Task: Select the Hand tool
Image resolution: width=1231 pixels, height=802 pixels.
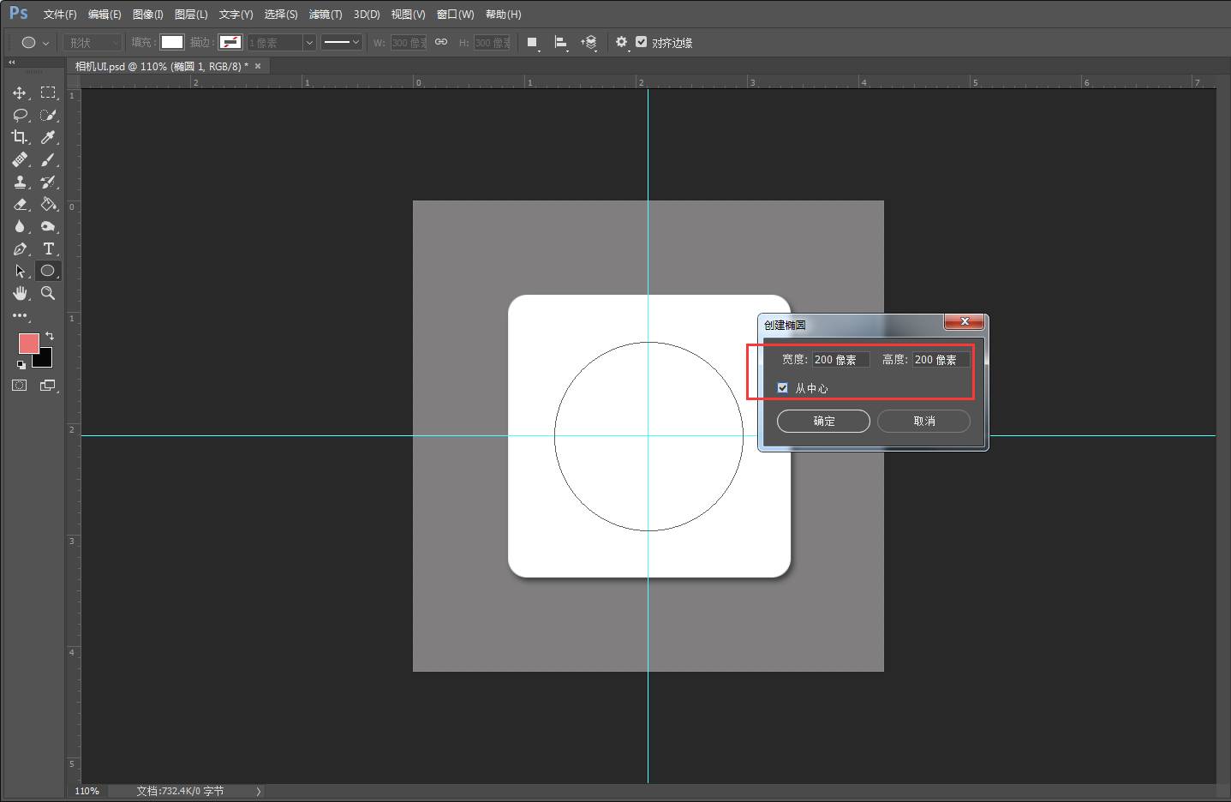Action: pos(20,293)
